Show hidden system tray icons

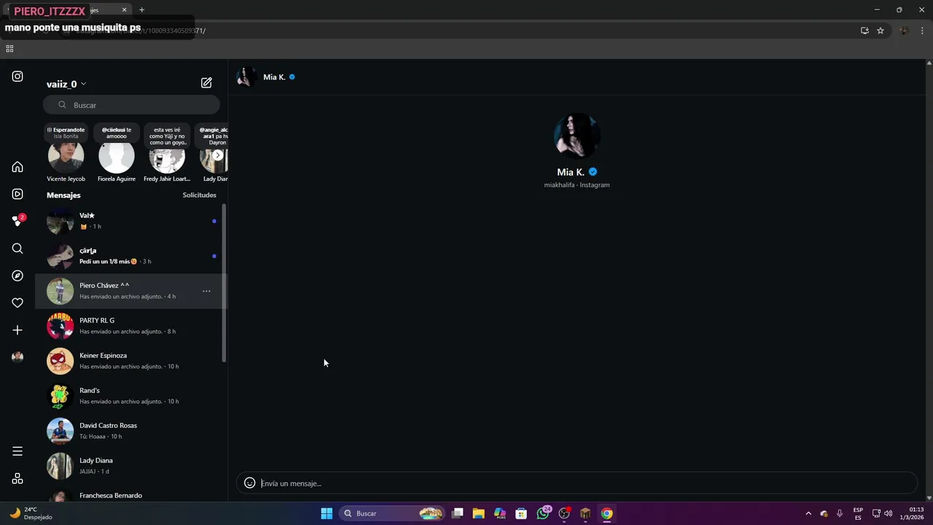click(x=808, y=513)
